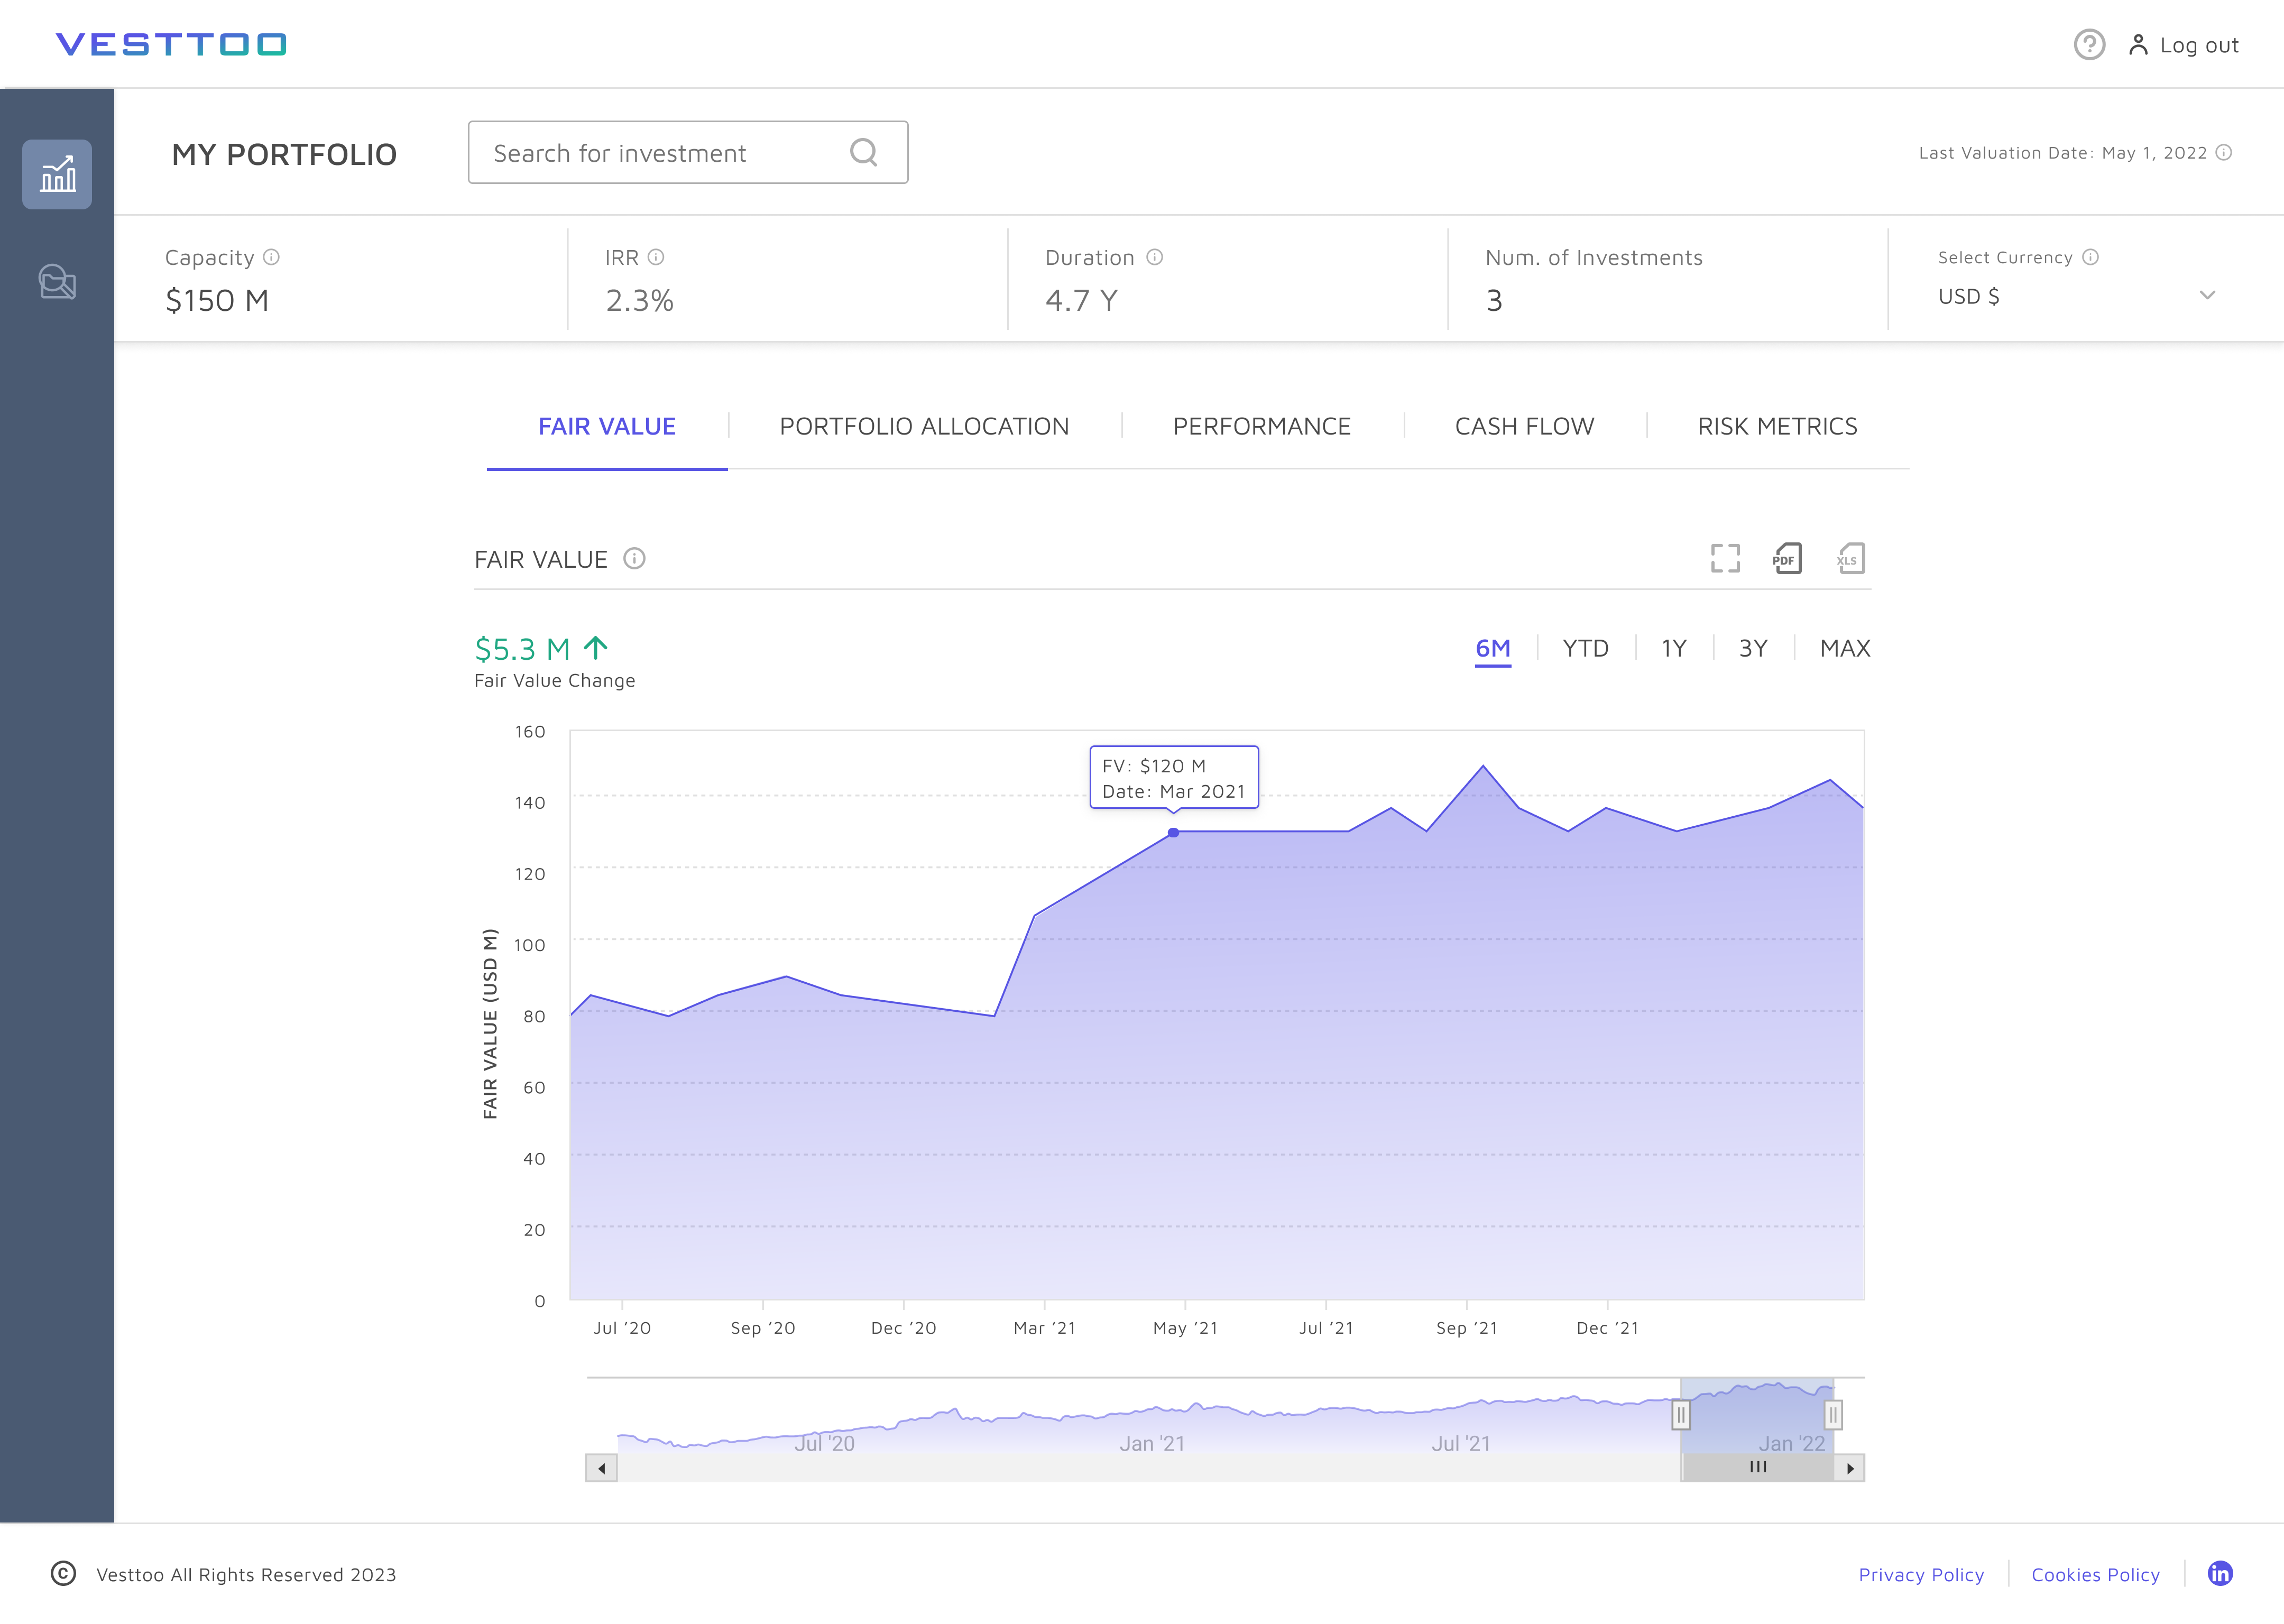Switch to Portfolio Allocation tab
Image resolution: width=2284 pixels, height=1624 pixels.
tap(924, 426)
